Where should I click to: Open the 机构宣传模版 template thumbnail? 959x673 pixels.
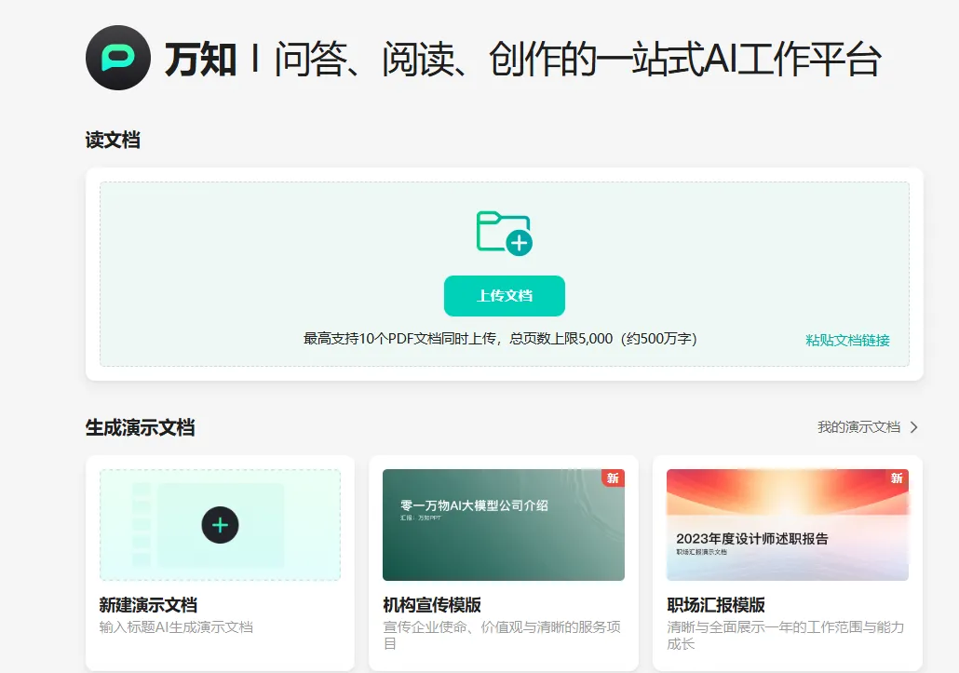504,524
